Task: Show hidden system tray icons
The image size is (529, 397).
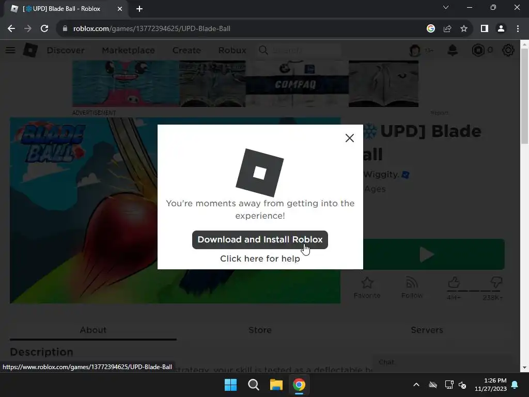Action: (416, 385)
